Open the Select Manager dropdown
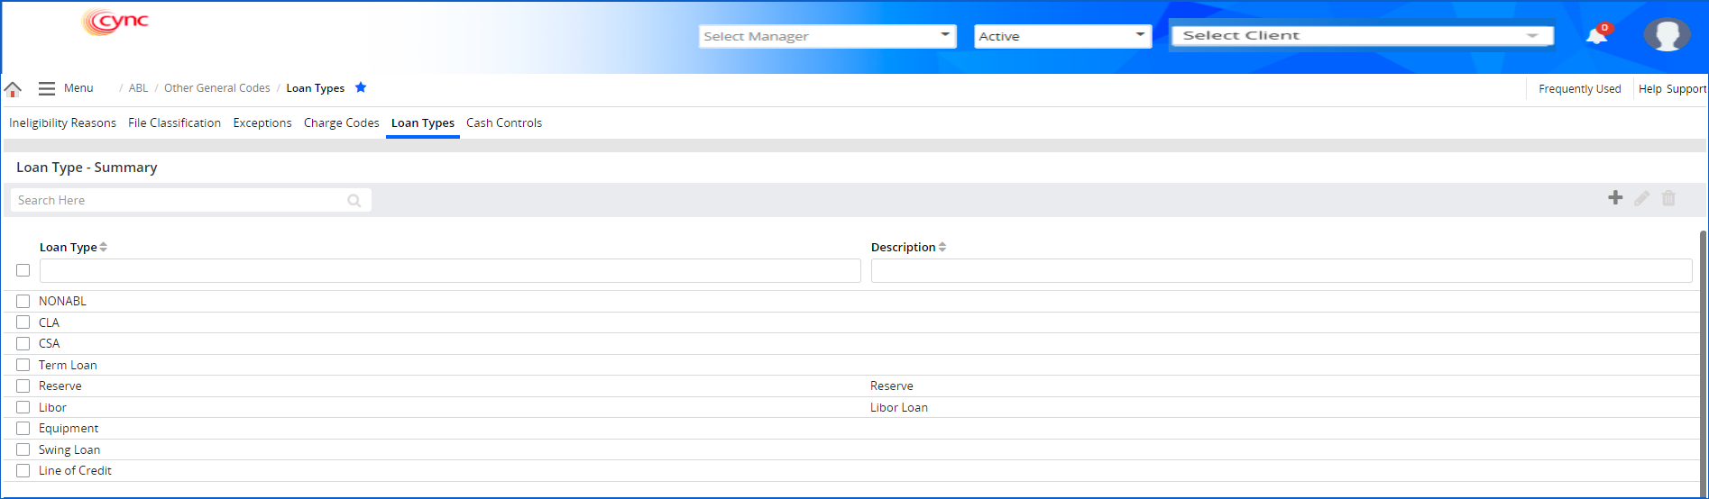Screen dimensions: 1709x499 coord(827,36)
